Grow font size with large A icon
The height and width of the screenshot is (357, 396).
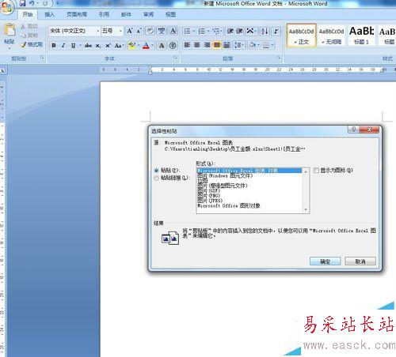pos(130,31)
